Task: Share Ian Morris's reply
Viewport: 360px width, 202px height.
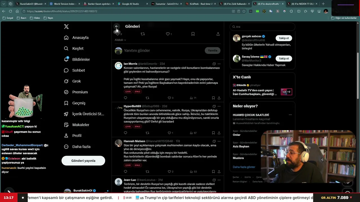Action: (219, 98)
